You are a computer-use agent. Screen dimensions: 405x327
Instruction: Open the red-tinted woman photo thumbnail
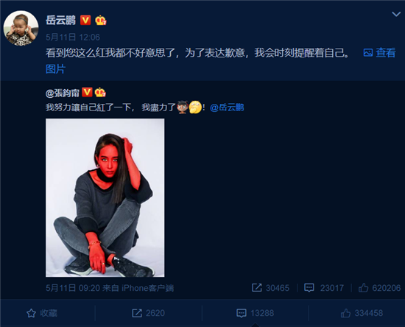click(x=105, y=198)
